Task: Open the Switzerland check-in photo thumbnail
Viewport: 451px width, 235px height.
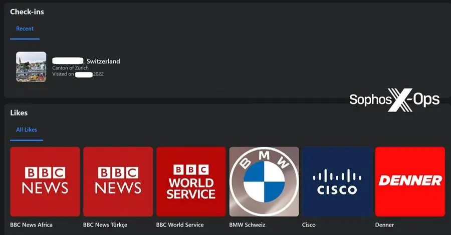Action: [x=31, y=67]
